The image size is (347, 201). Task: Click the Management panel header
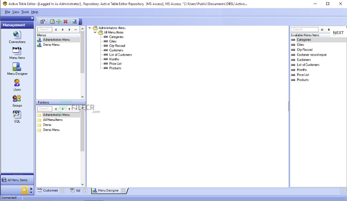coord(17,25)
